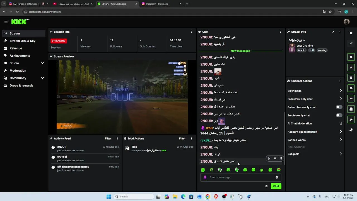Screen dimensions: 357x201
Task: Toggle the lightning bolt widget icon in rail
Action: [351, 67]
